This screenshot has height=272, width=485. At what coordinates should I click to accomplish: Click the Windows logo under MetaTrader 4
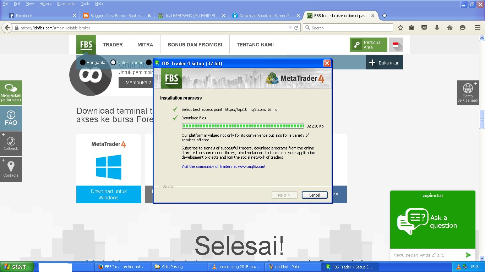(109, 167)
